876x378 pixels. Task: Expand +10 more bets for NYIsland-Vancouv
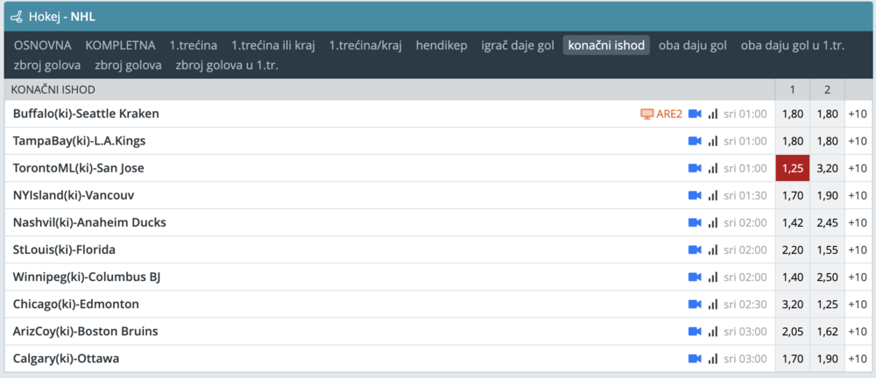tap(858, 195)
